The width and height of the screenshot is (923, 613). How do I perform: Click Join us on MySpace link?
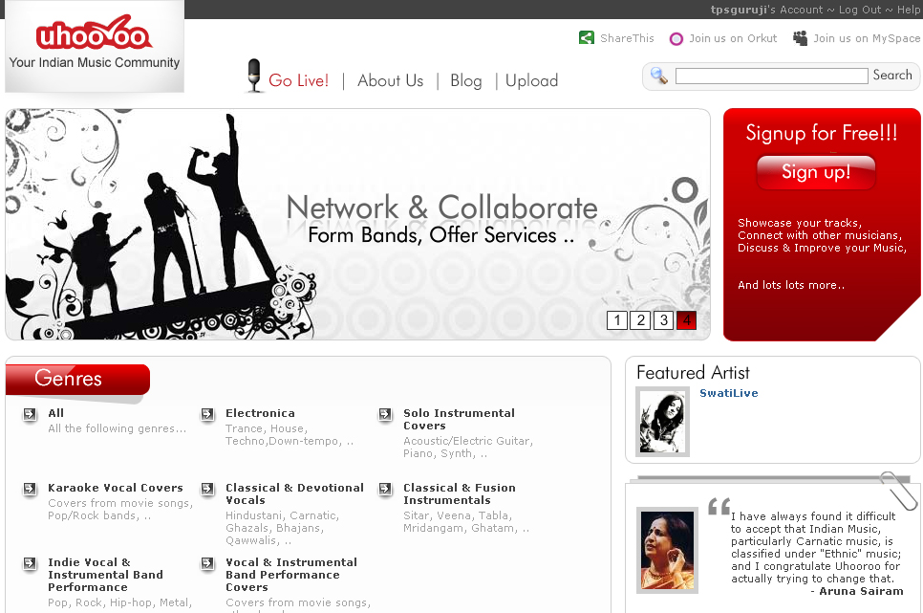pos(867,38)
